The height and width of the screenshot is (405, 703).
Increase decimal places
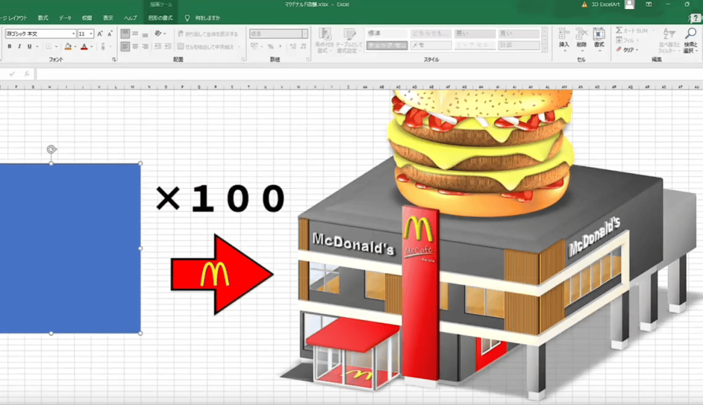click(293, 47)
